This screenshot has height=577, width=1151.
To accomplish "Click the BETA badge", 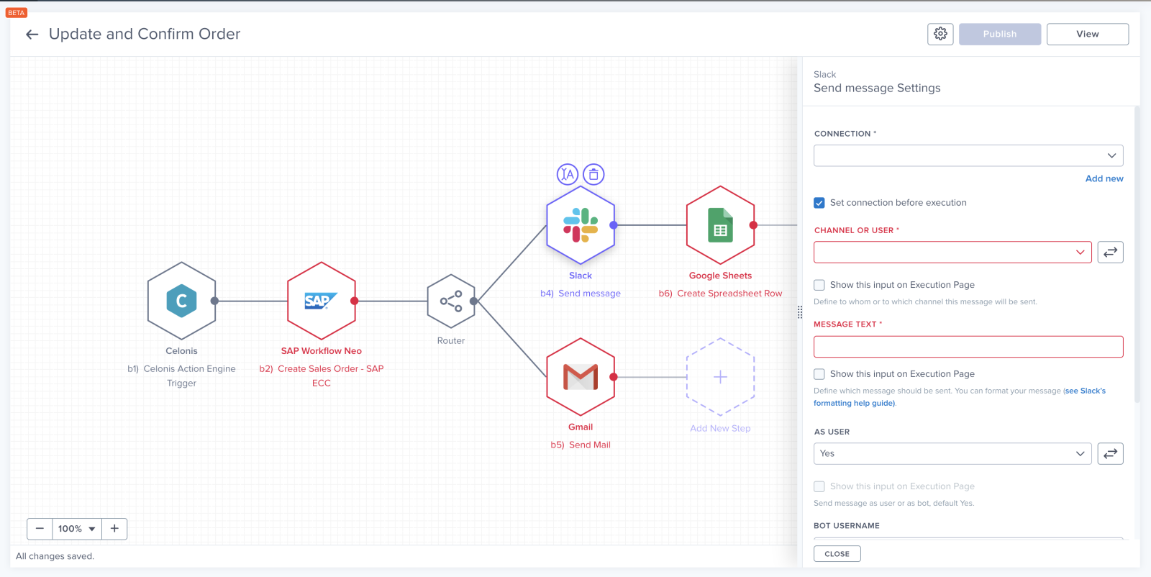I will (x=17, y=13).
